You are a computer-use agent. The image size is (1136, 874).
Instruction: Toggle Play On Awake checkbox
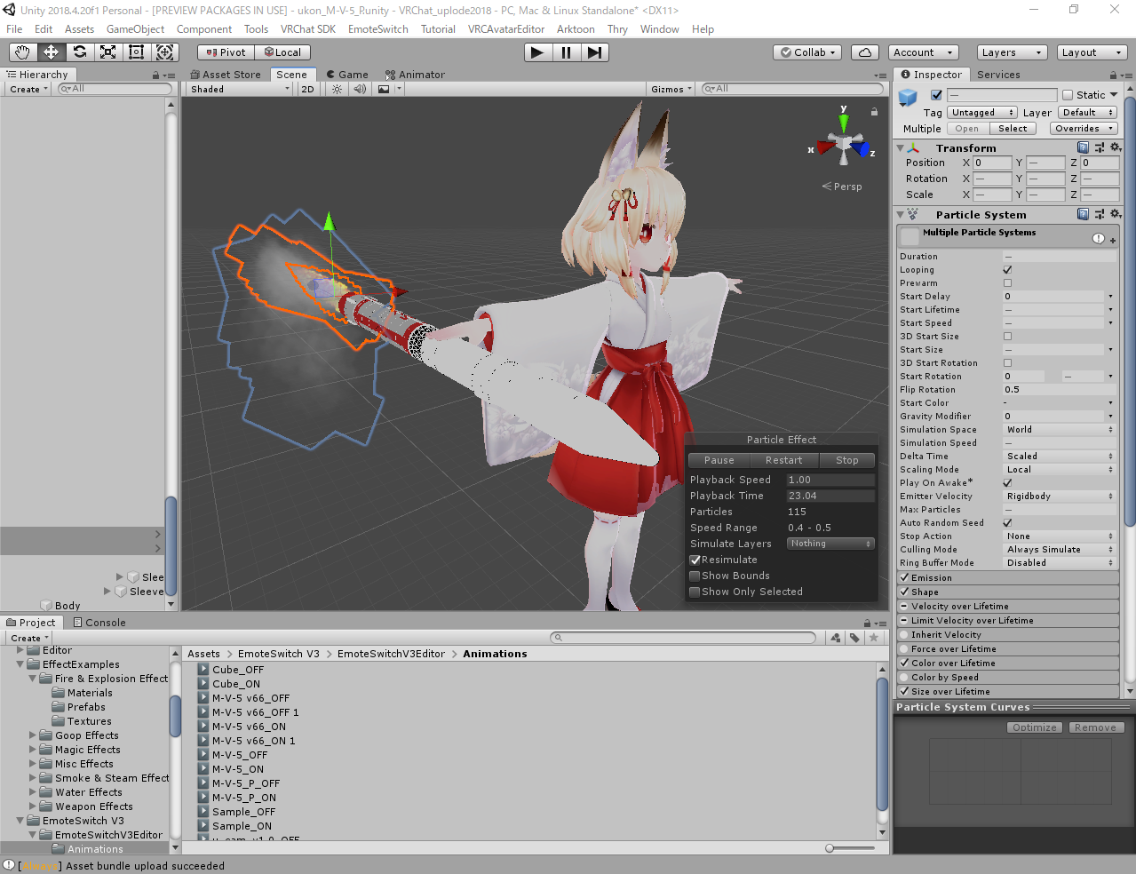click(1007, 483)
